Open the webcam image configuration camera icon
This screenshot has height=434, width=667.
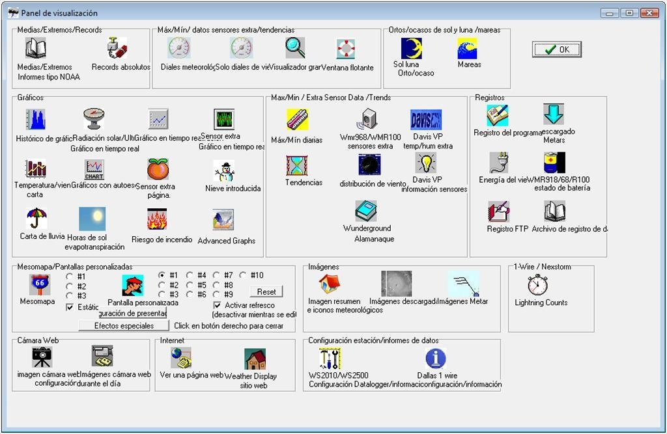(x=42, y=357)
